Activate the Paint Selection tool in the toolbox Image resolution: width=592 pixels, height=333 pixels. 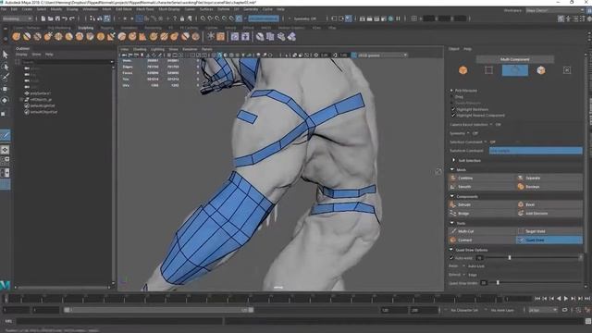[x=5, y=78]
